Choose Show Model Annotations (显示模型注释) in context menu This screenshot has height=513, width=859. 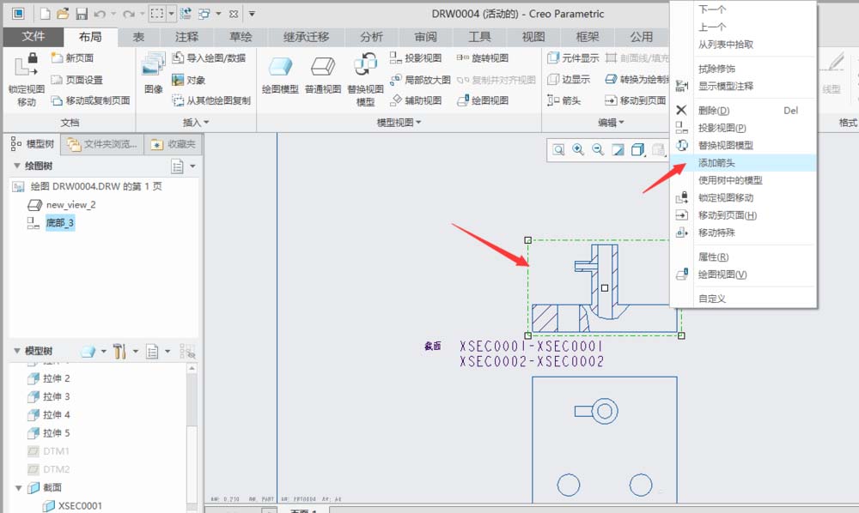coord(743,86)
